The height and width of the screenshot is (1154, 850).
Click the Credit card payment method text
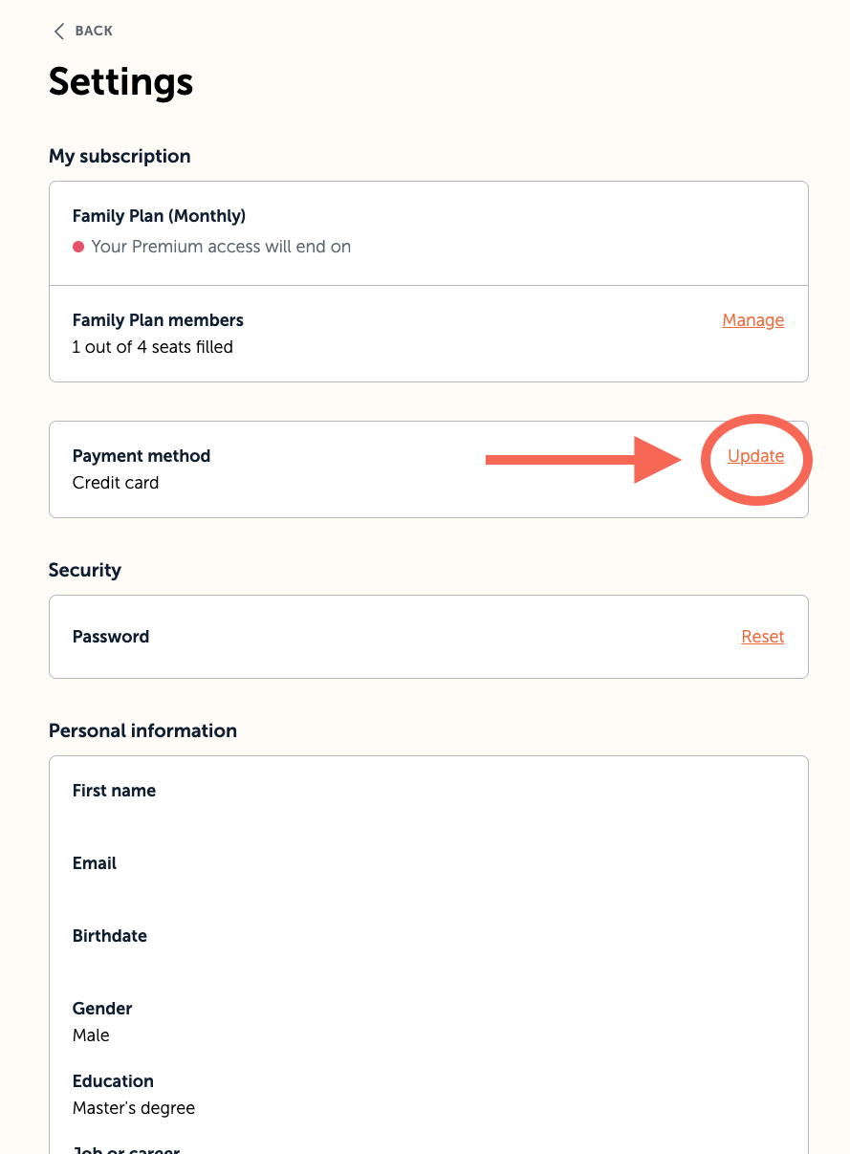[x=116, y=483]
